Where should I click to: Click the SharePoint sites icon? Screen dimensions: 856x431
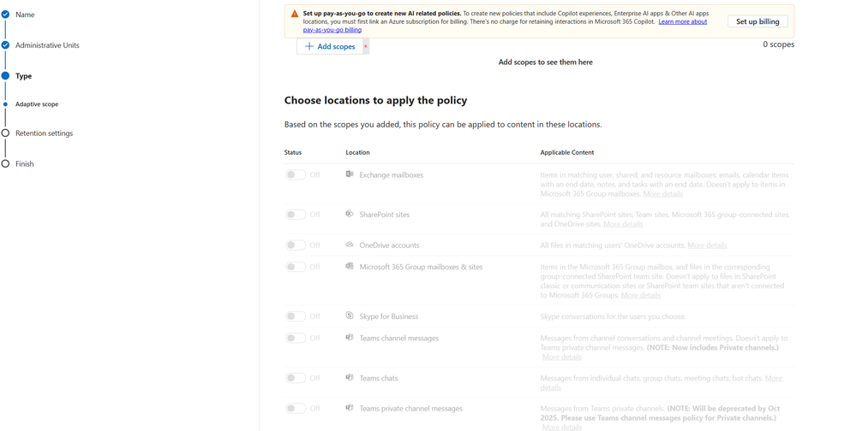350,214
